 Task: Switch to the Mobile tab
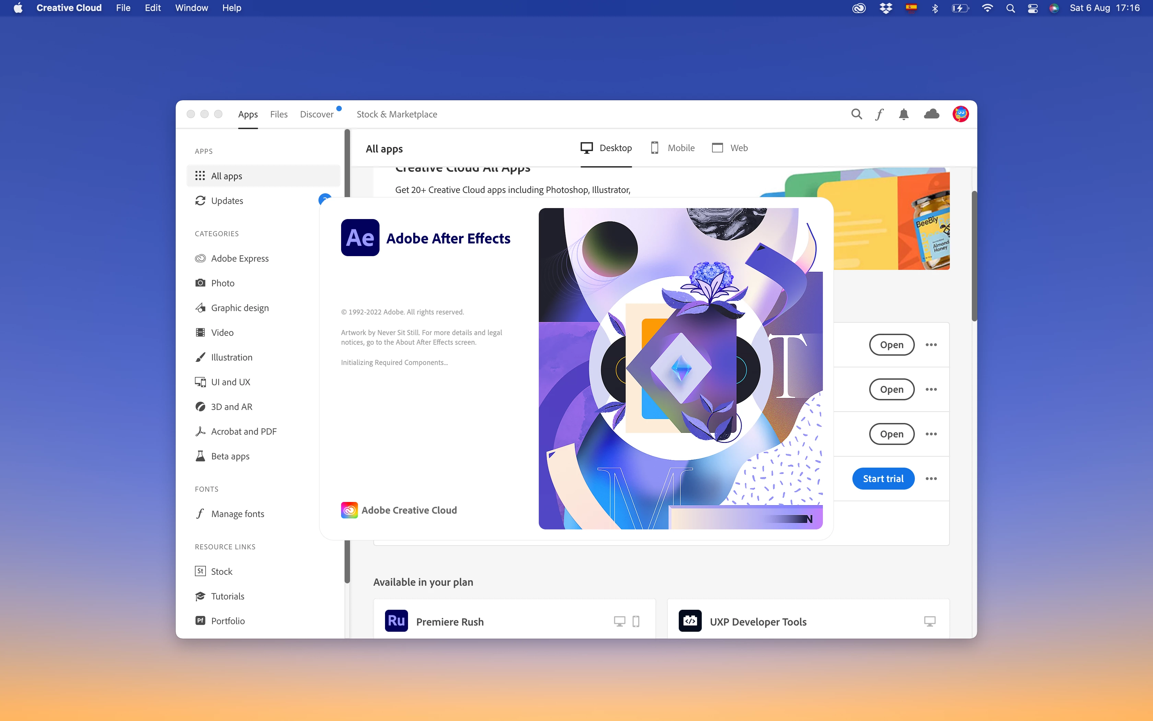[x=673, y=148]
